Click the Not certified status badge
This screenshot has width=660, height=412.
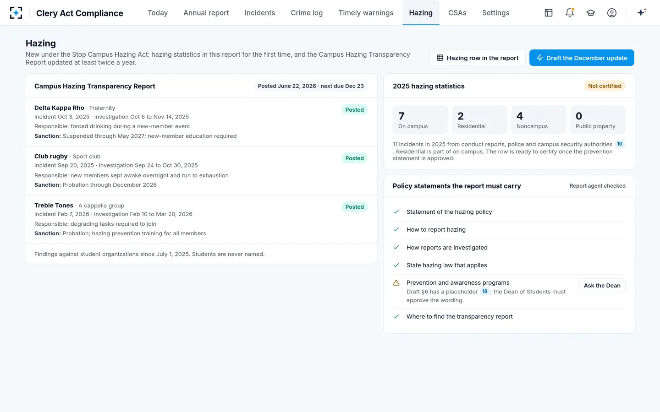point(605,86)
